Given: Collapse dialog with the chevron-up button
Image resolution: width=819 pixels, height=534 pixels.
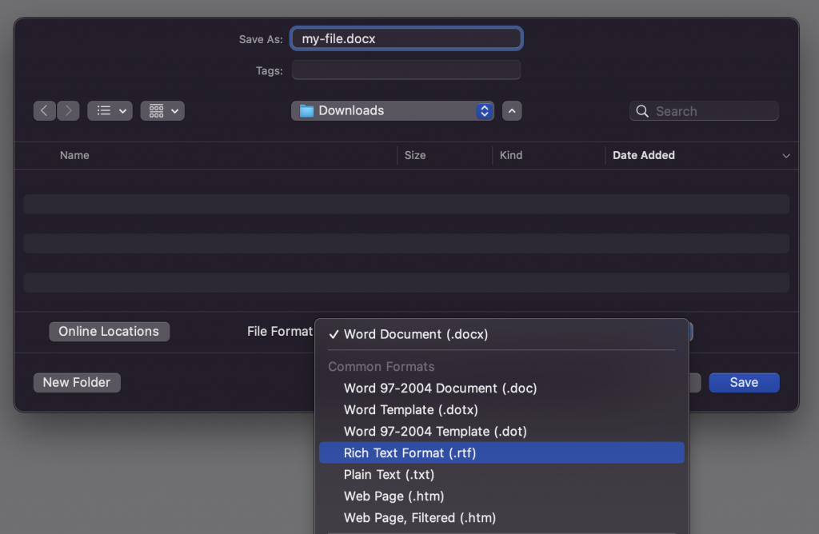Looking at the screenshot, I should pos(512,111).
